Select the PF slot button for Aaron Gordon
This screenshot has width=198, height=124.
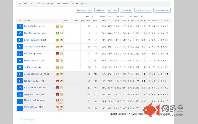pyautogui.click(x=20, y=47)
